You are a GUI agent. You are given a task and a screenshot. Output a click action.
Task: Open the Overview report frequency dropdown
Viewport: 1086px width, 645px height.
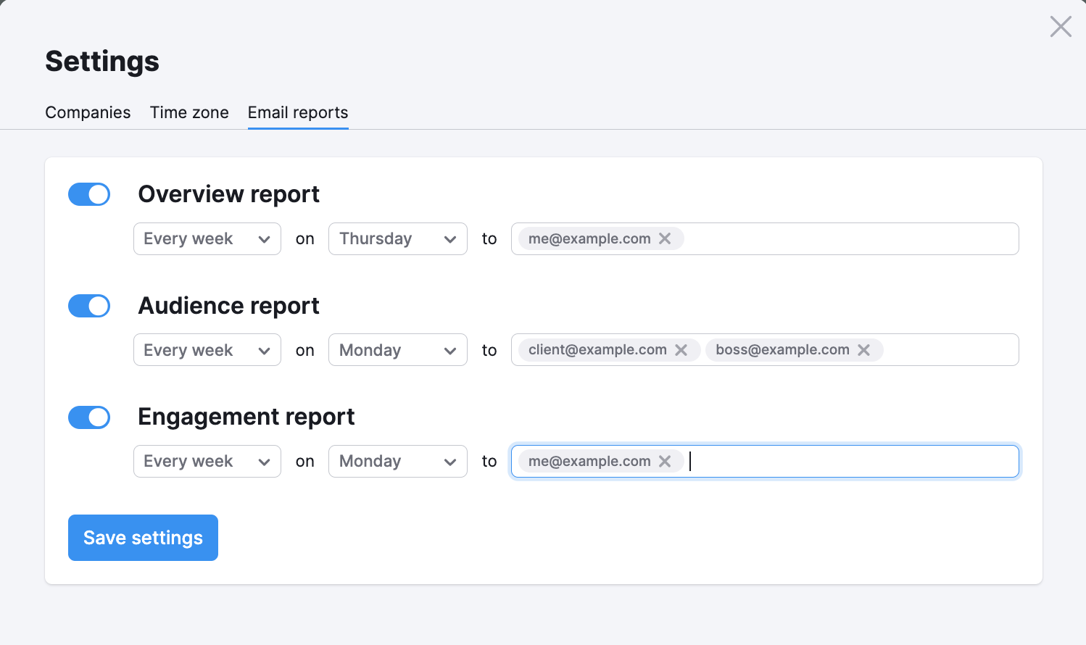click(207, 238)
